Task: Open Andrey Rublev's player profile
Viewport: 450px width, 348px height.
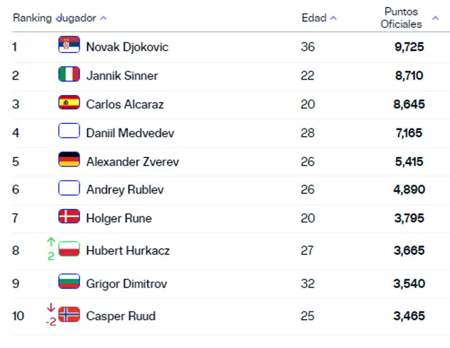Action: click(x=125, y=190)
